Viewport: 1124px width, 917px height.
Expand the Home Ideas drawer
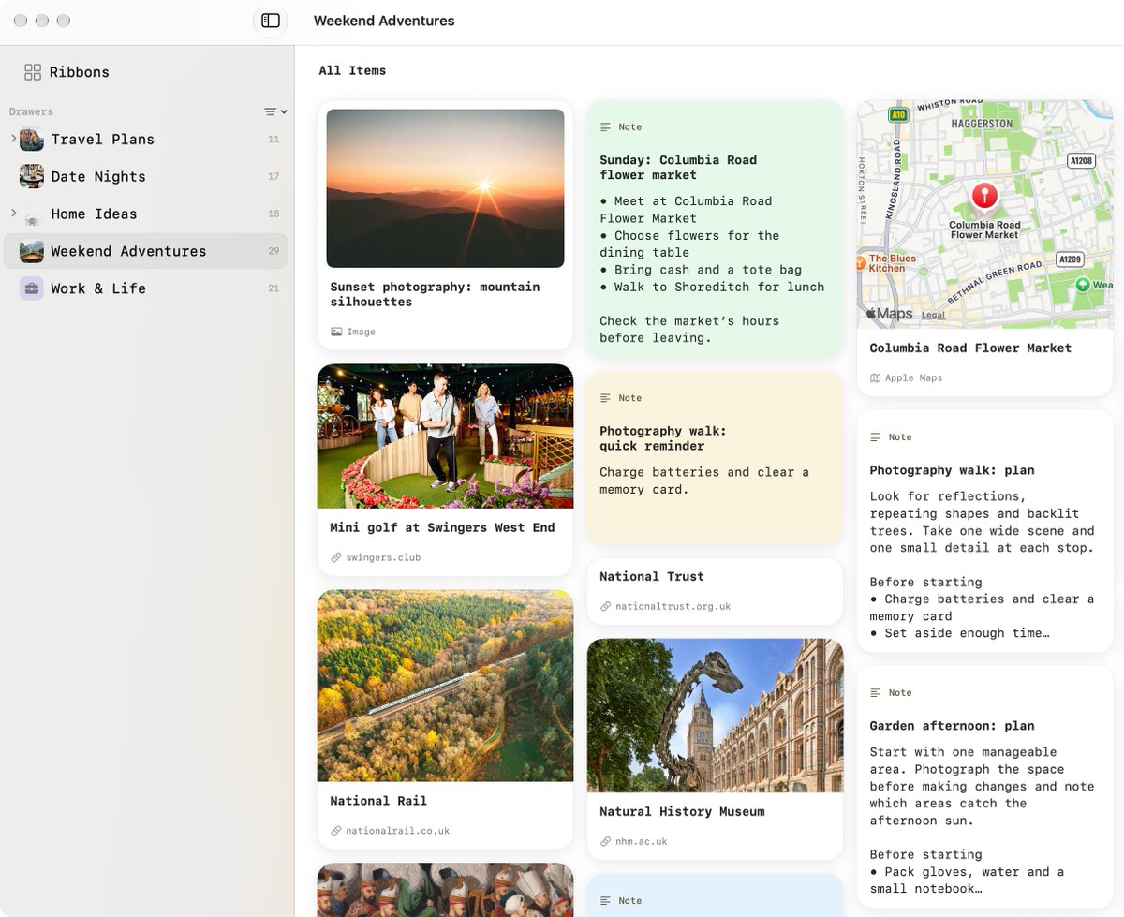tap(13, 214)
